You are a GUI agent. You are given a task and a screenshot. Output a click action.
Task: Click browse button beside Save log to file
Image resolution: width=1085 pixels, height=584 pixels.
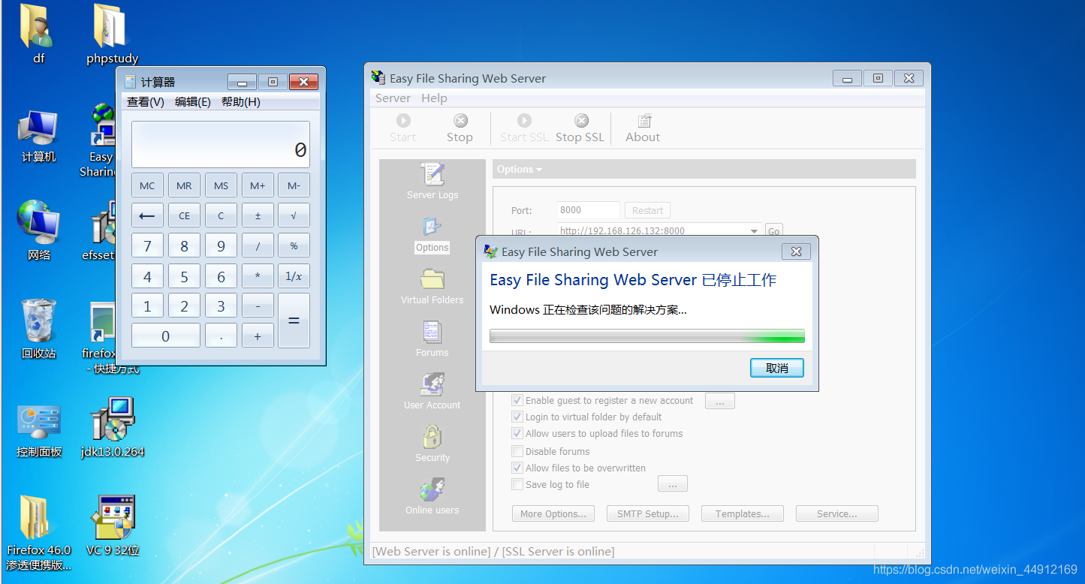coord(672,485)
